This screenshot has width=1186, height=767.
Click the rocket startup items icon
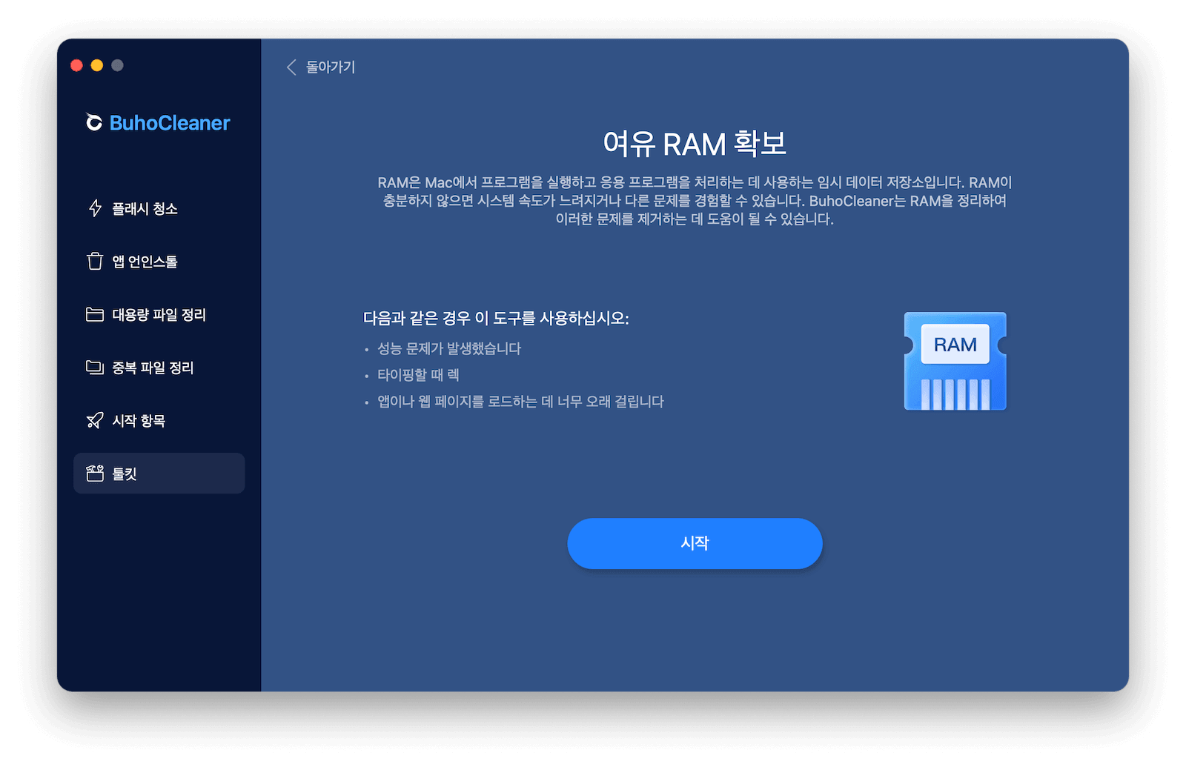point(95,420)
